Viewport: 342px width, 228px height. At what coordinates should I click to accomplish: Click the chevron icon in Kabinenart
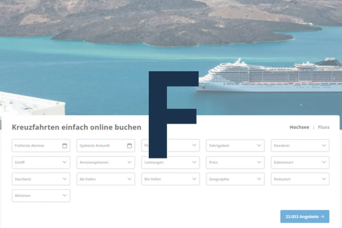pos(324,162)
